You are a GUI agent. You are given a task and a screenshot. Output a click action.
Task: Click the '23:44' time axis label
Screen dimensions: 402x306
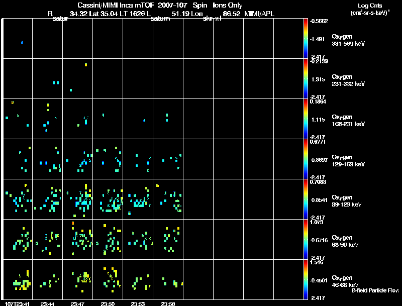(47, 304)
